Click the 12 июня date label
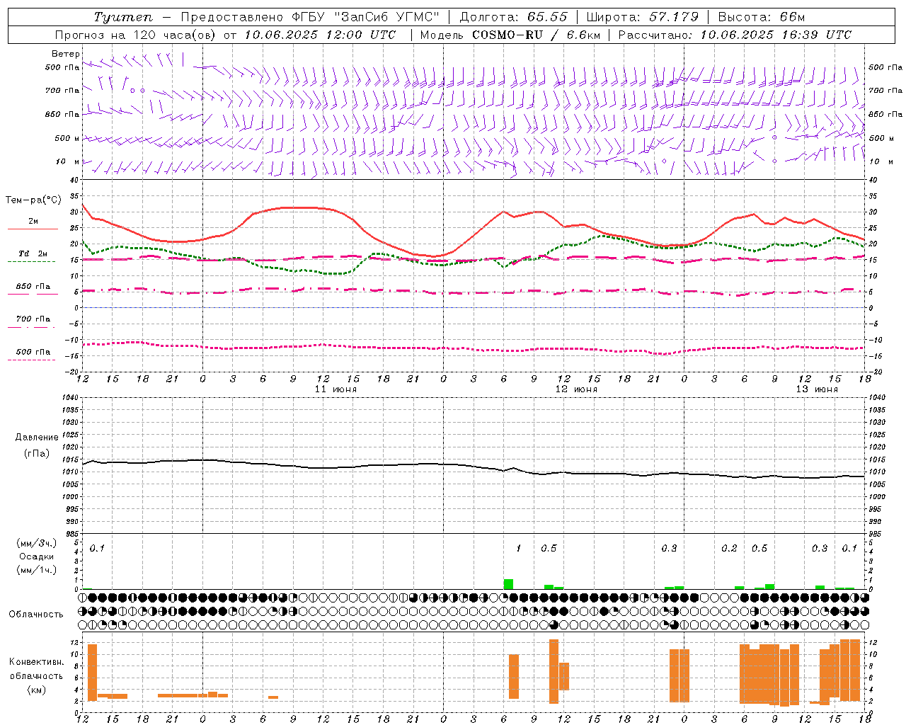The image size is (906, 725). [577, 389]
